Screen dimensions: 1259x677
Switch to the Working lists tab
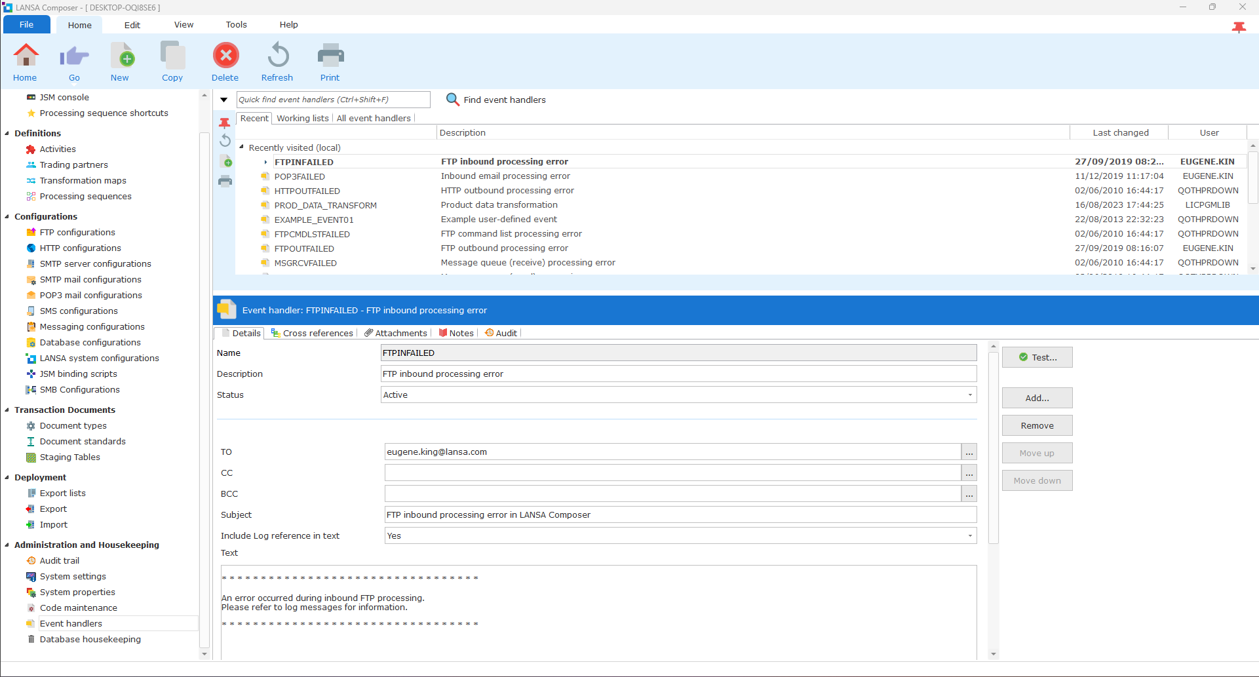[x=303, y=118]
